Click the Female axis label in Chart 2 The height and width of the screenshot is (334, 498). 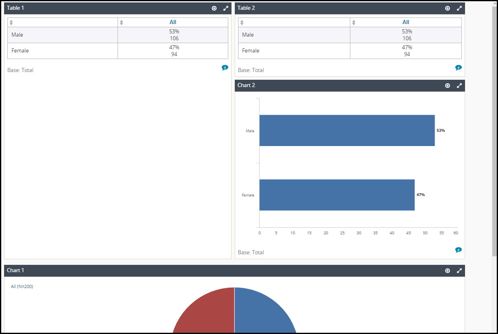click(x=248, y=195)
